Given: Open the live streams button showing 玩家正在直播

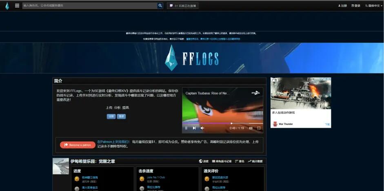Looking at the screenshot, I should pyautogui.click(x=183, y=6).
